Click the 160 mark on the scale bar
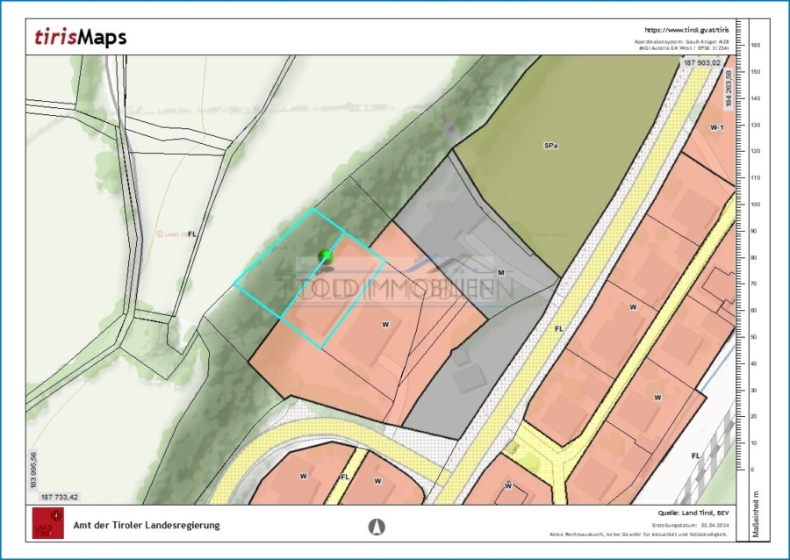 click(x=755, y=46)
